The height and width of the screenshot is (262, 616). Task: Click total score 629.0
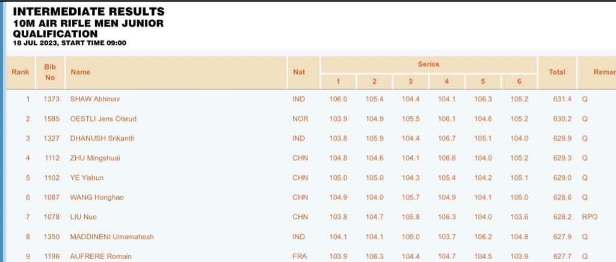[562, 178]
